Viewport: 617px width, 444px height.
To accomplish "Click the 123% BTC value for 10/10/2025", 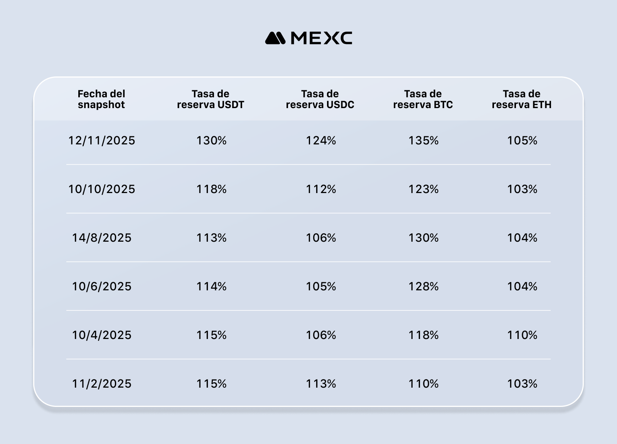I will click(423, 189).
